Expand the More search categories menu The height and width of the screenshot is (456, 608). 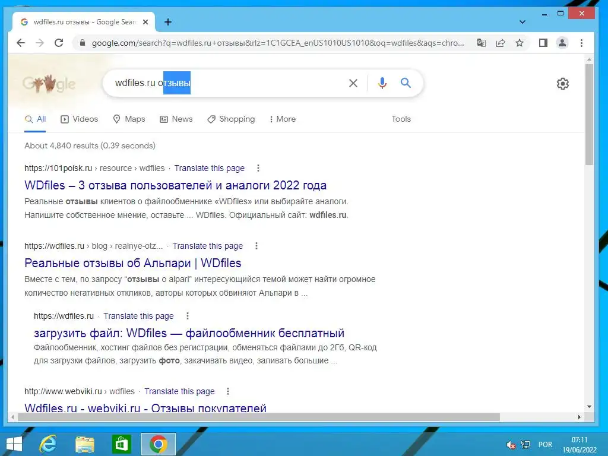(283, 119)
